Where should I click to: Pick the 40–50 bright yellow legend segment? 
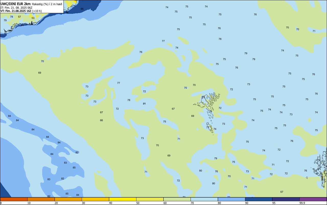pyautogui.click(x=123, y=199)
